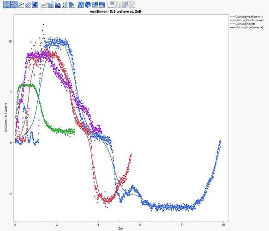Viewport: 269px width, 231px height.
Task: Select the Contour density icon
Action: tap(35, 5)
